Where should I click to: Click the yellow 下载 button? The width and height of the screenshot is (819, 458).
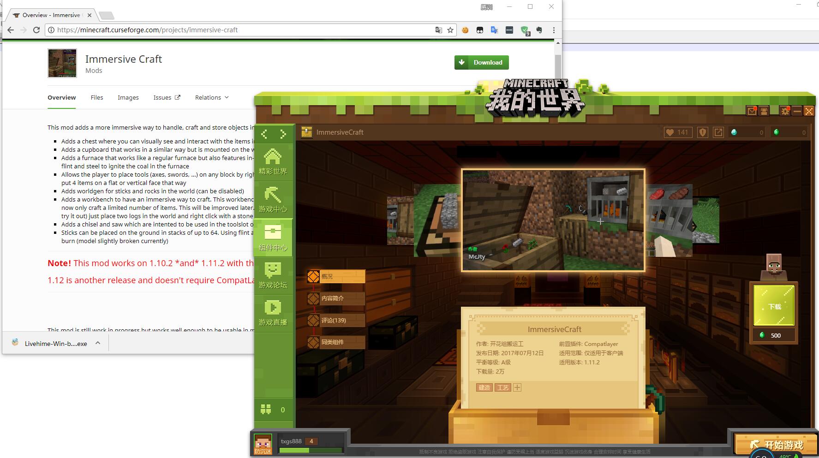[774, 306]
